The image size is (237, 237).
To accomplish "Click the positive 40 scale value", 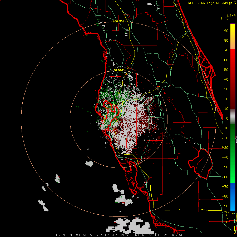I will 226,79.
